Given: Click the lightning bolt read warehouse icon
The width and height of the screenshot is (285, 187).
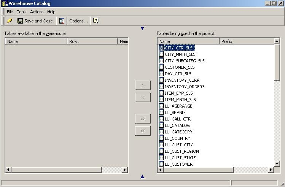Looking at the screenshot, I should (x=10, y=21).
